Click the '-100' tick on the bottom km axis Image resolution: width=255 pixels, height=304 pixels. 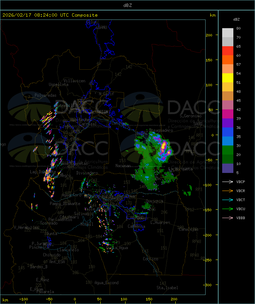coord(23,299)
